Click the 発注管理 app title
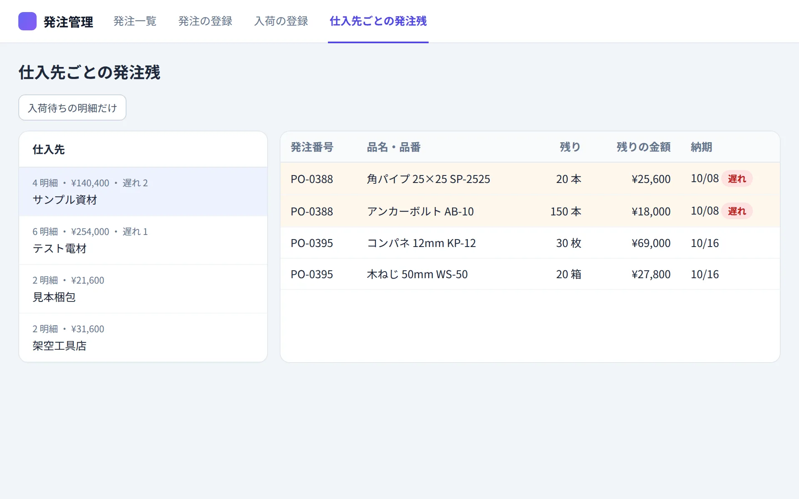This screenshot has width=799, height=499. [x=68, y=22]
